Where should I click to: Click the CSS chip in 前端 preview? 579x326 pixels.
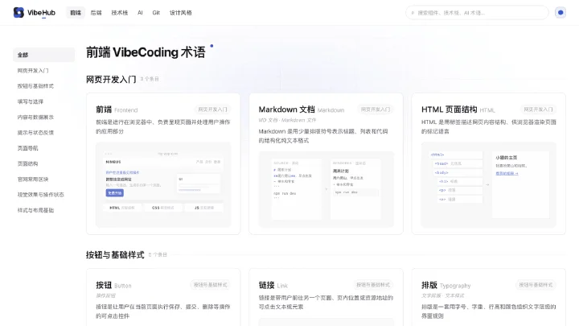(x=162, y=208)
